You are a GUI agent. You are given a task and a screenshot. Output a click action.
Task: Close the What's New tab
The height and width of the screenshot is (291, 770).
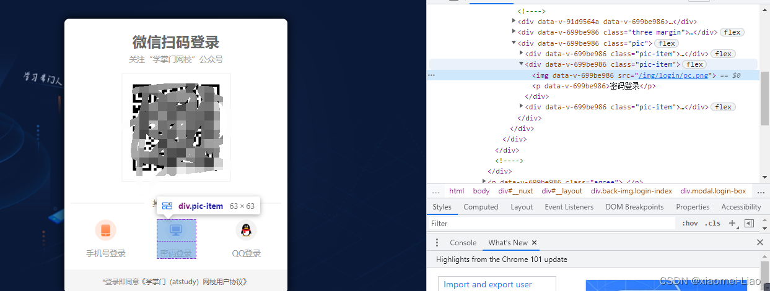pyautogui.click(x=535, y=243)
